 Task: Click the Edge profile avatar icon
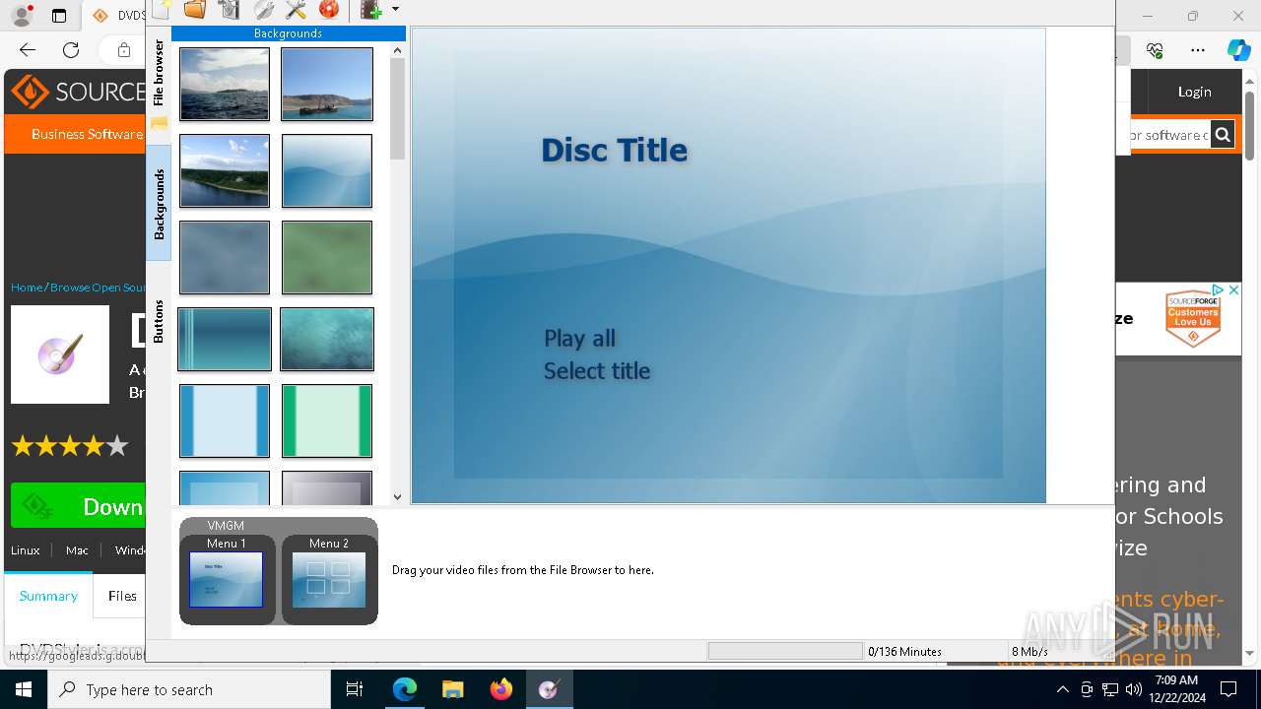point(22,16)
